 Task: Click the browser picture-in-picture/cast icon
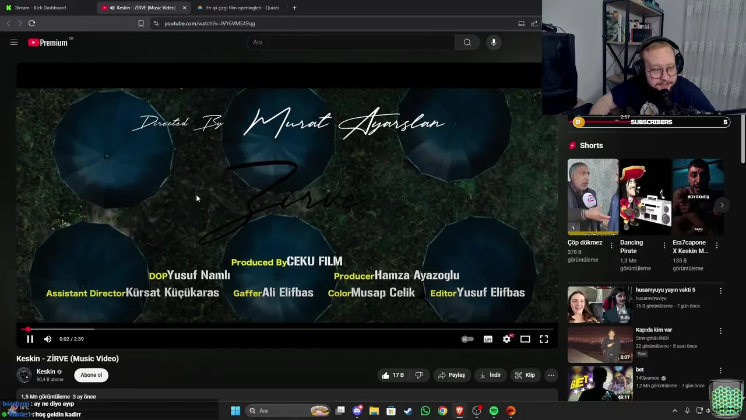tap(521, 23)
